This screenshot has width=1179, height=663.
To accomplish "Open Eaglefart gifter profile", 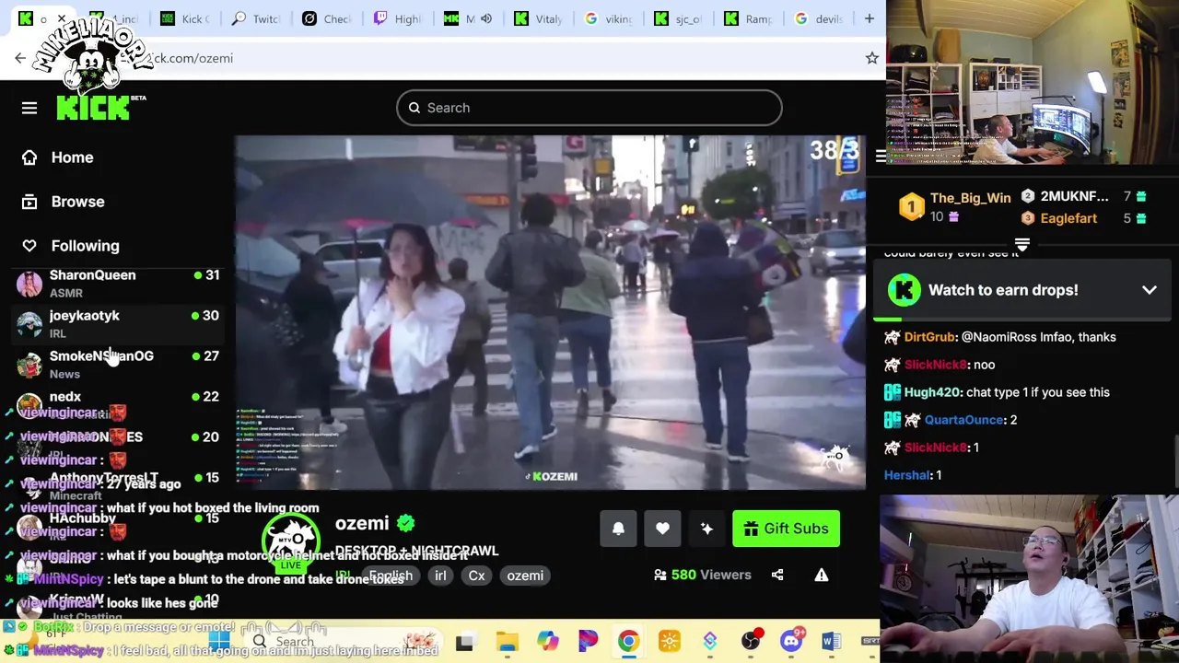I will click(1068, 218).
